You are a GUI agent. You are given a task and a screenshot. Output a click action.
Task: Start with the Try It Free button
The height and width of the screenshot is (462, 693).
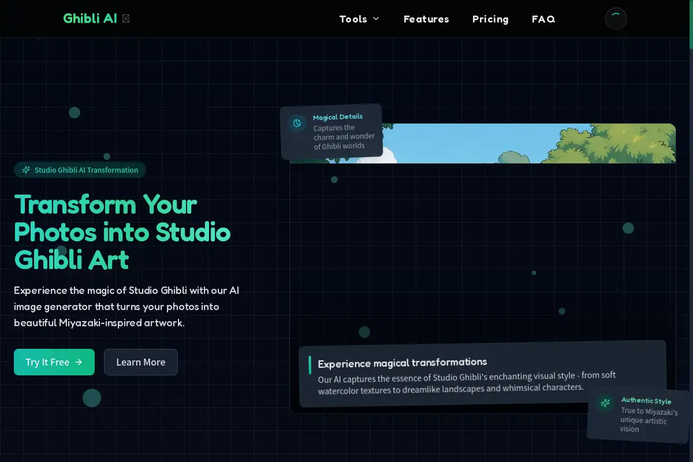coord(54,362)
